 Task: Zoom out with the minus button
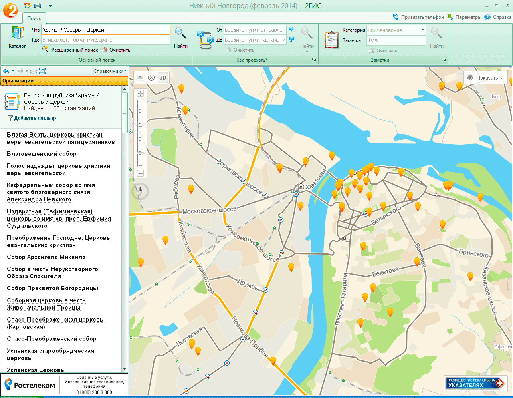(140, 173)
